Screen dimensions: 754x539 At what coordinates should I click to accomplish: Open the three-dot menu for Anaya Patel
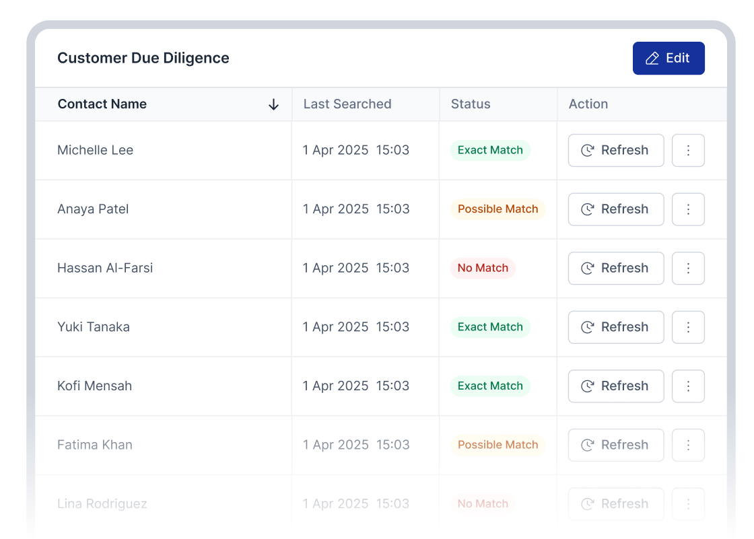pos(688,209)
